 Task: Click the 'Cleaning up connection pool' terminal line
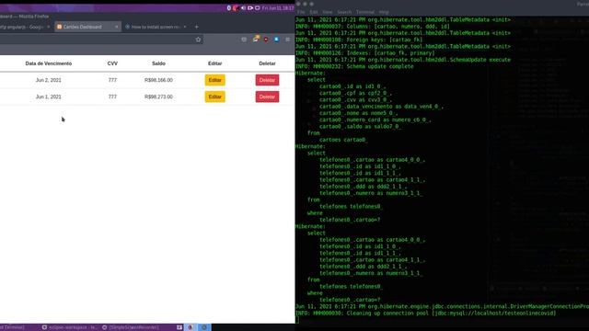(425, 313)
